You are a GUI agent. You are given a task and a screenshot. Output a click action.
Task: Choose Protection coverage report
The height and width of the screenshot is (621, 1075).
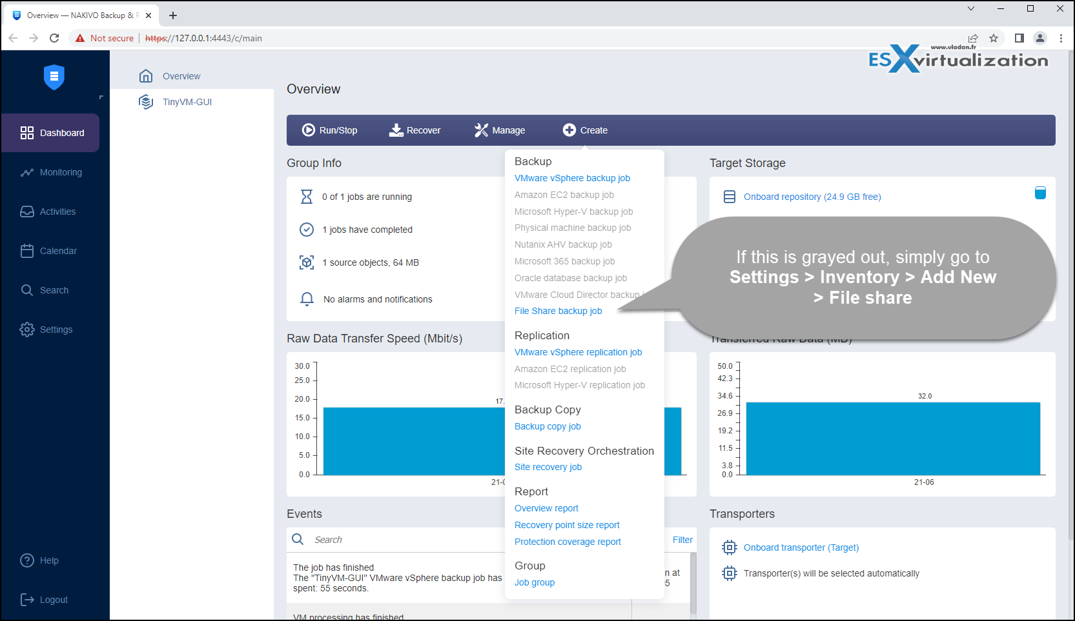tap(568, 542)
